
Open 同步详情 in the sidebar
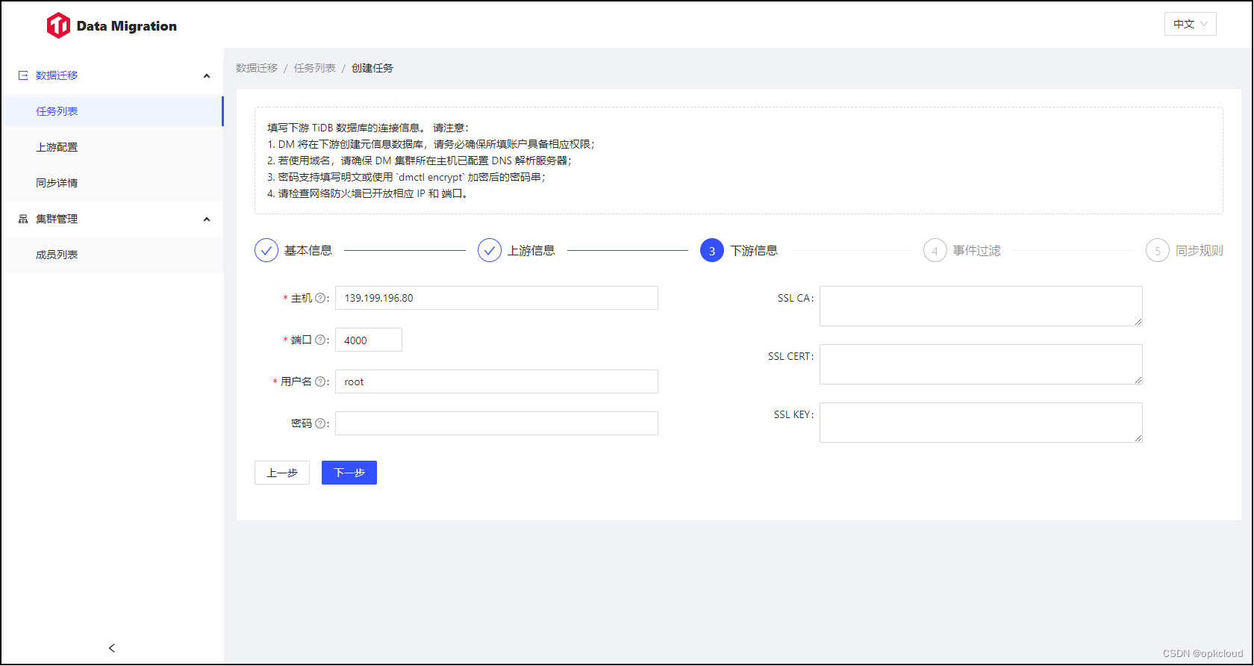(112, 183)
